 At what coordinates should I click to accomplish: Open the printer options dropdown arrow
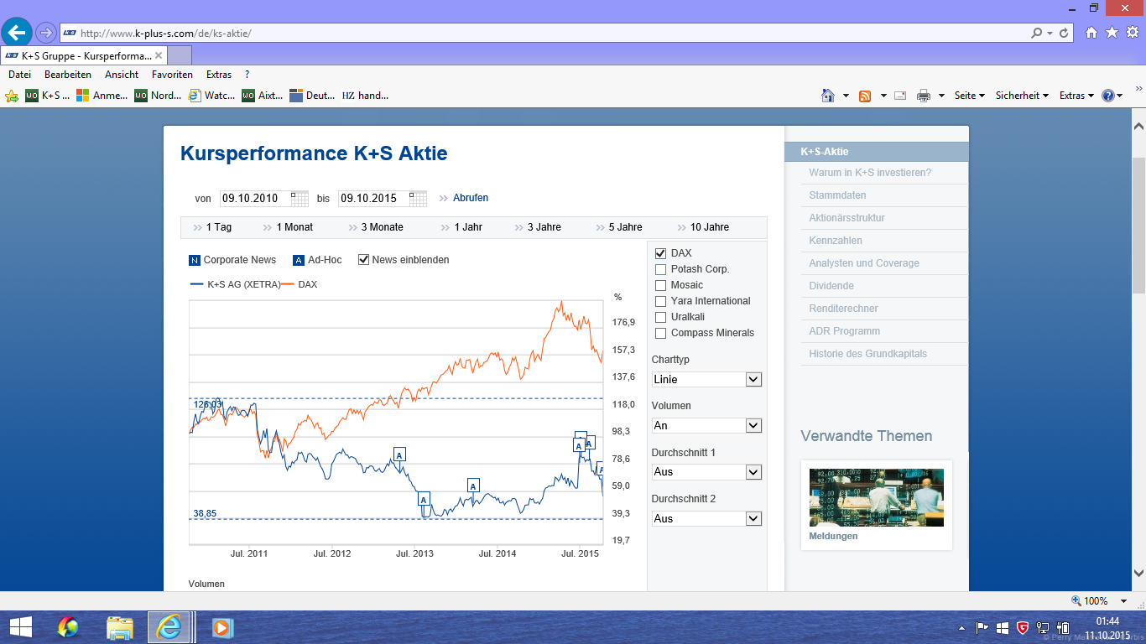pyautogui.click(x=942, y=96)
